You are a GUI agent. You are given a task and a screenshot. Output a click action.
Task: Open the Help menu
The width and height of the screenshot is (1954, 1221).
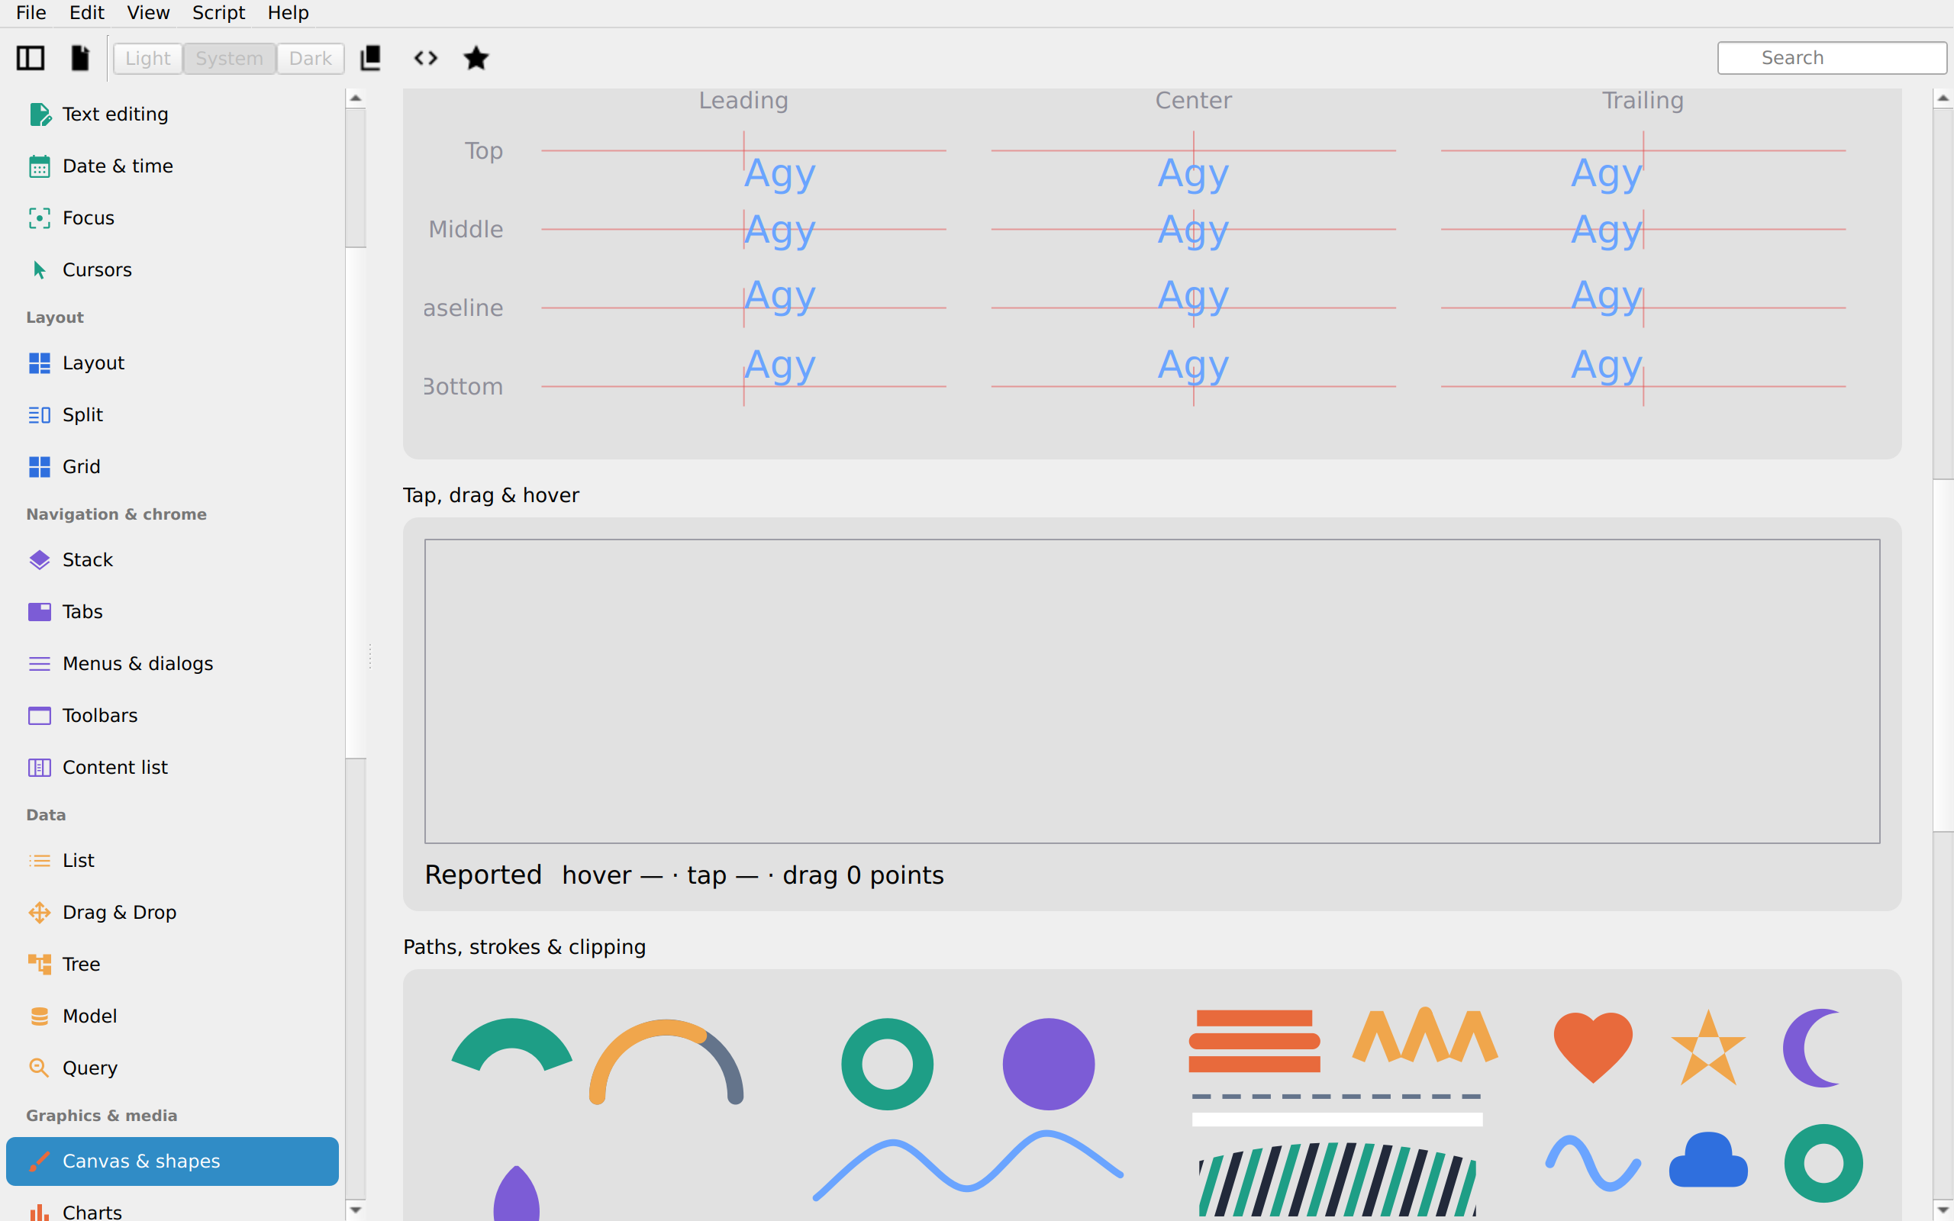(x=289, y=13)
